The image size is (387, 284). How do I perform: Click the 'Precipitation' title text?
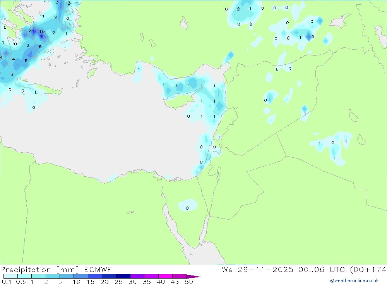[26, 269]
